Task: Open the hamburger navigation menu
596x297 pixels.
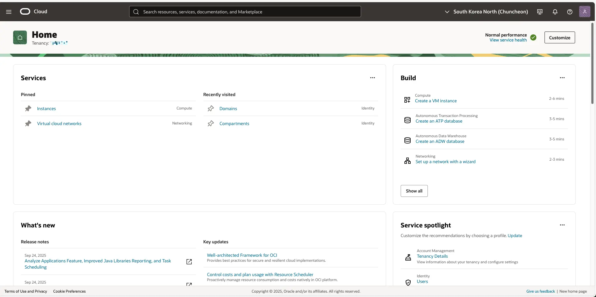Action: pyautogui.click(x=9, y=12)
